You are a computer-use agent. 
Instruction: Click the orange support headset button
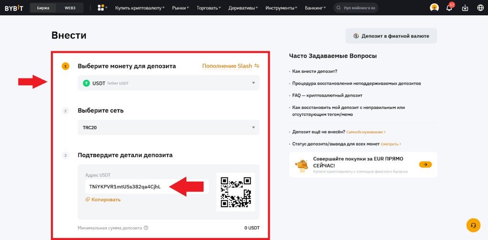coord(473,225)
